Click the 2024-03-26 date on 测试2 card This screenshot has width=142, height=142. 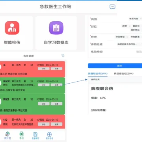[x=52, y=99]
